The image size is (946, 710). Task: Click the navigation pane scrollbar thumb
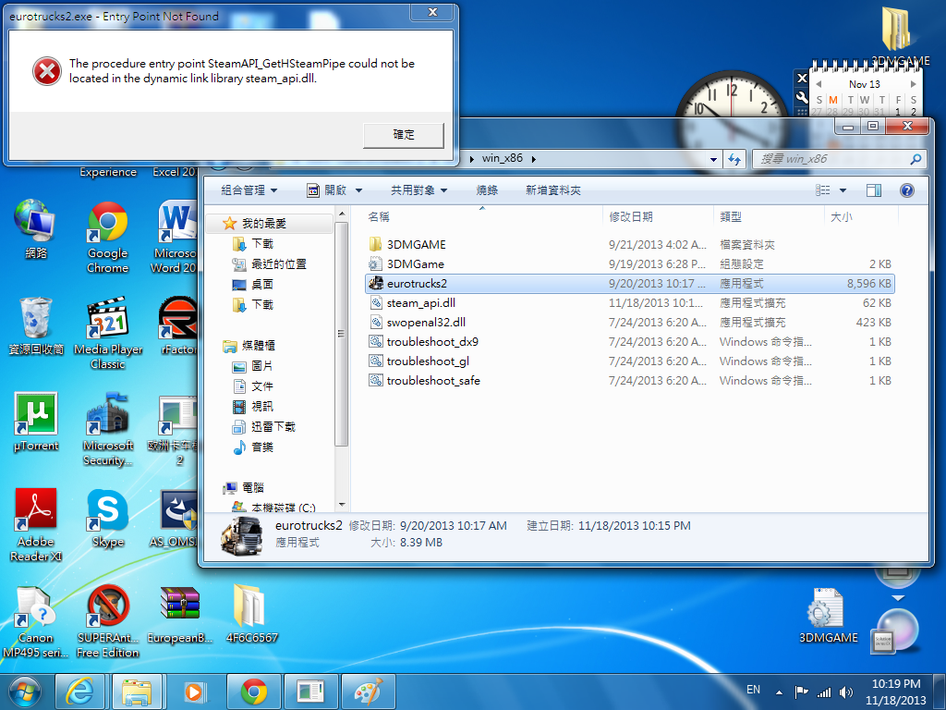(x=342, y=334)
